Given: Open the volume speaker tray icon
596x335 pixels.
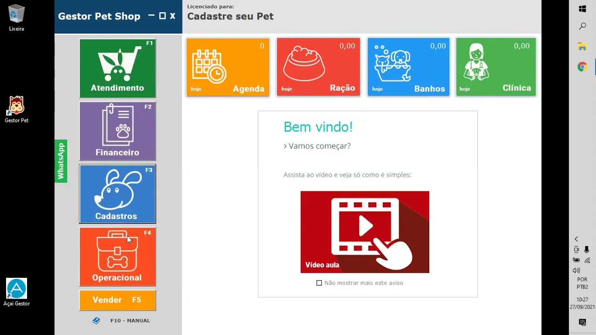Looking at the screenshot, I should point(576,271).
